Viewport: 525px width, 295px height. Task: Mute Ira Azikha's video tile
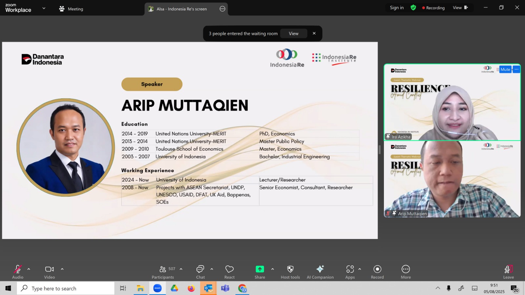[x=505, y=69]
